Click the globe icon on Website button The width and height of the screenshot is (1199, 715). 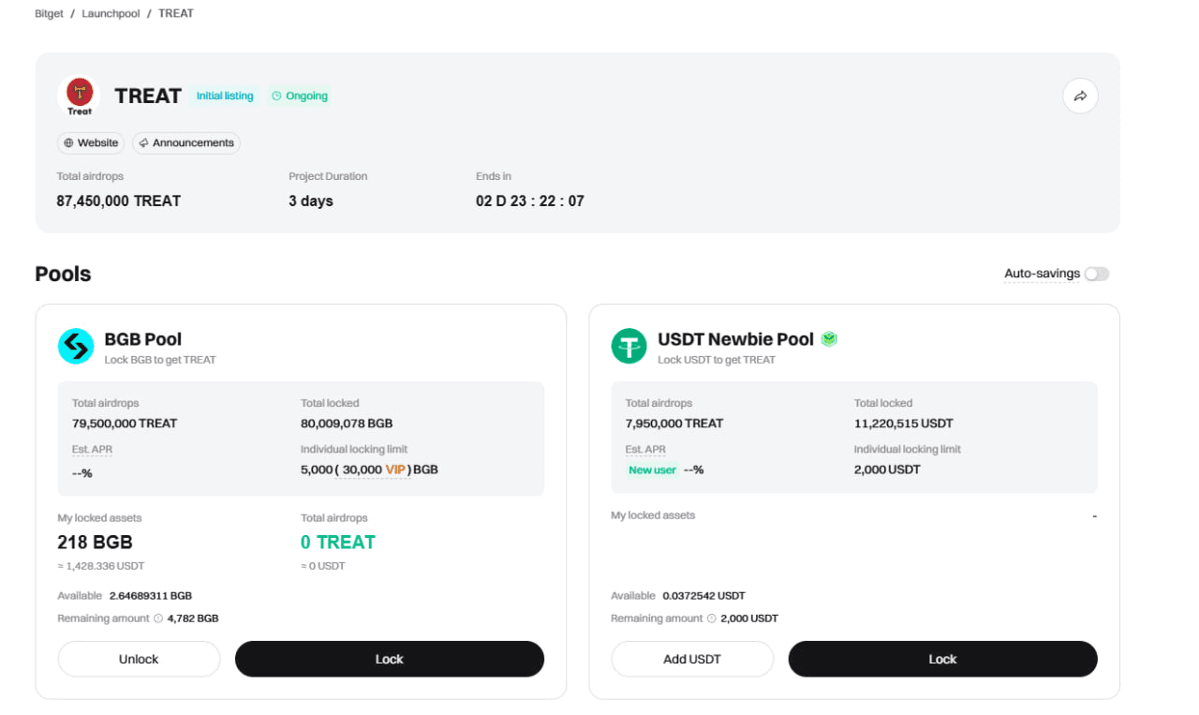pos(68,143)
